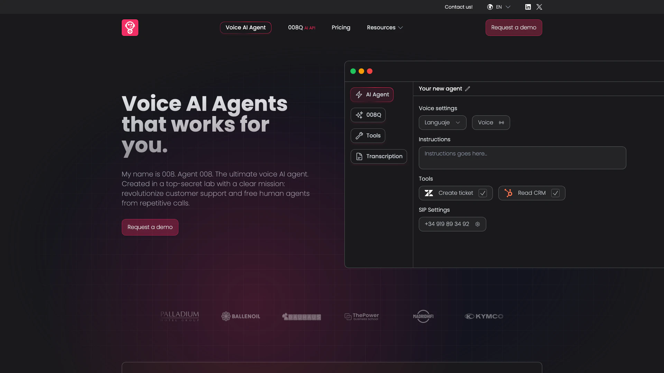Open the X (Twitter) icon link
664x373 pixels.
(x=539, y=7)
